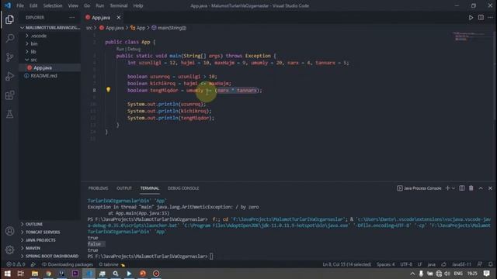This screenshot has width=497, height=279.
Task: Open the Run menu
Action: [100, 5]
